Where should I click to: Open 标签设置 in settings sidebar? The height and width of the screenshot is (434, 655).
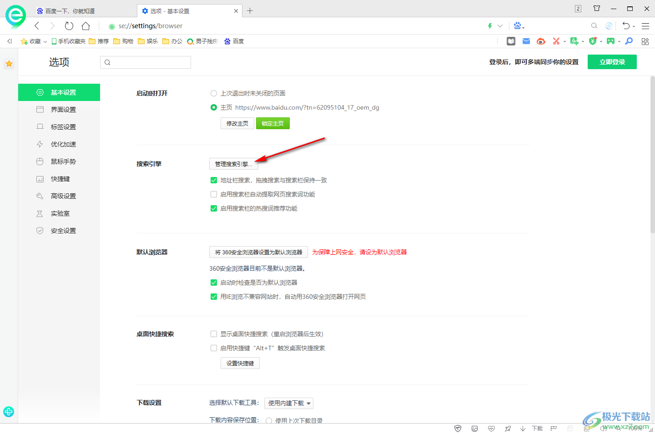point(59,127)
